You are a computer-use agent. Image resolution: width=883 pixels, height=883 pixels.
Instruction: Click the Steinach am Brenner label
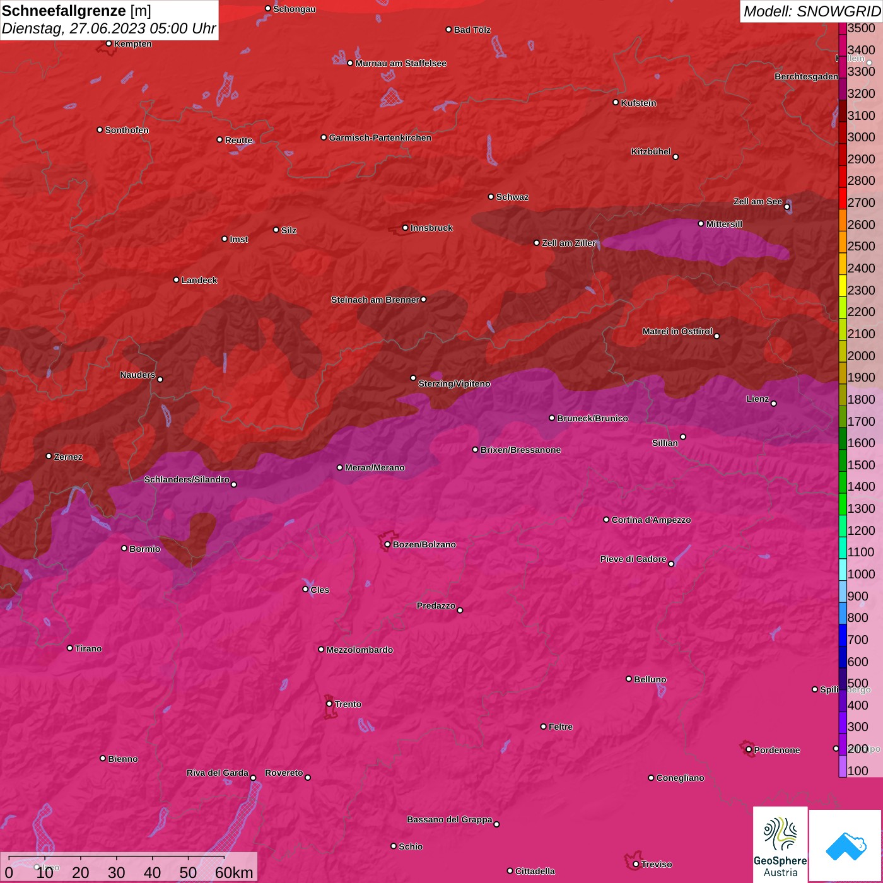pyautogui.click(x=375, y=300)
